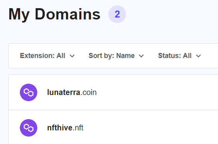Viewport: 218px width, 144px height.
Task: Click the Polygon icon beside lunaterra.coin
Action: coord(28,92)
